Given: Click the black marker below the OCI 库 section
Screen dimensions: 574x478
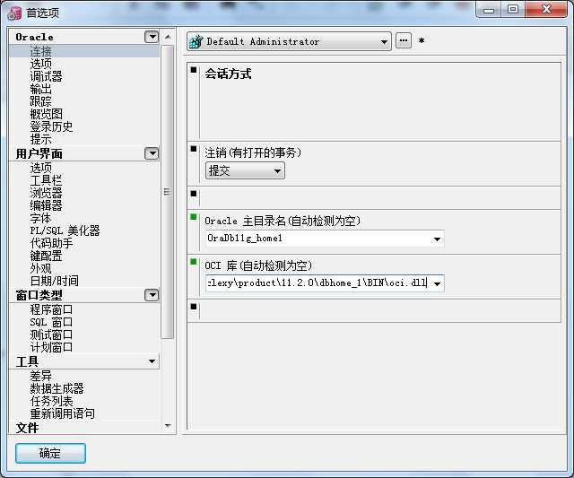Looking at the screenshot, I should pyautogui.click(x=194, y=307).
